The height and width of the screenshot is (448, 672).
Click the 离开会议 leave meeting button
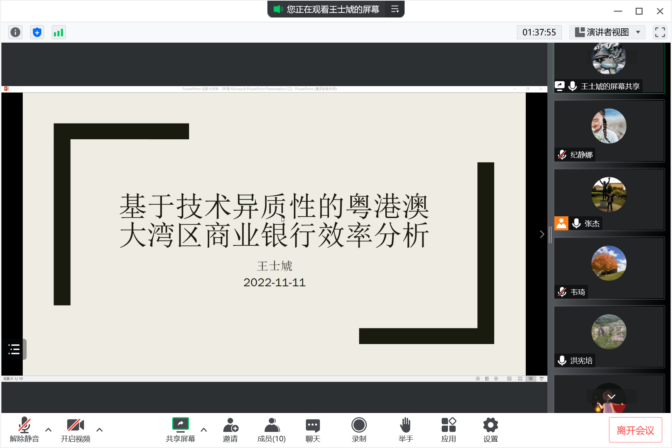tap(635, 430)
